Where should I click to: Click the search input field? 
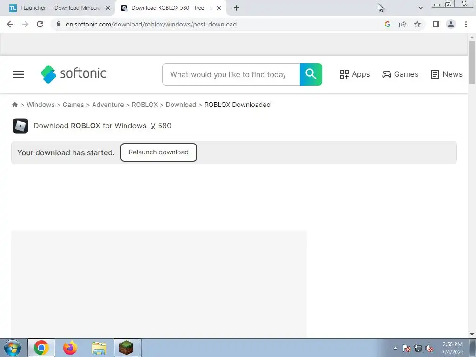point(231,74)
